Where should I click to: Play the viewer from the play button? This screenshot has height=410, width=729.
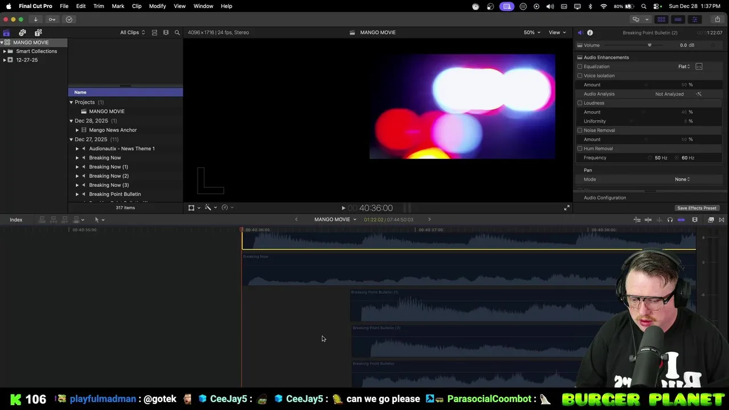click(x=343, y=208)
